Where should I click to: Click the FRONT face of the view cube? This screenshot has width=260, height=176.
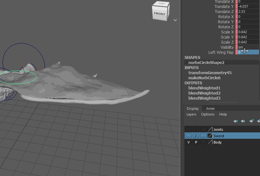(159, 14)
